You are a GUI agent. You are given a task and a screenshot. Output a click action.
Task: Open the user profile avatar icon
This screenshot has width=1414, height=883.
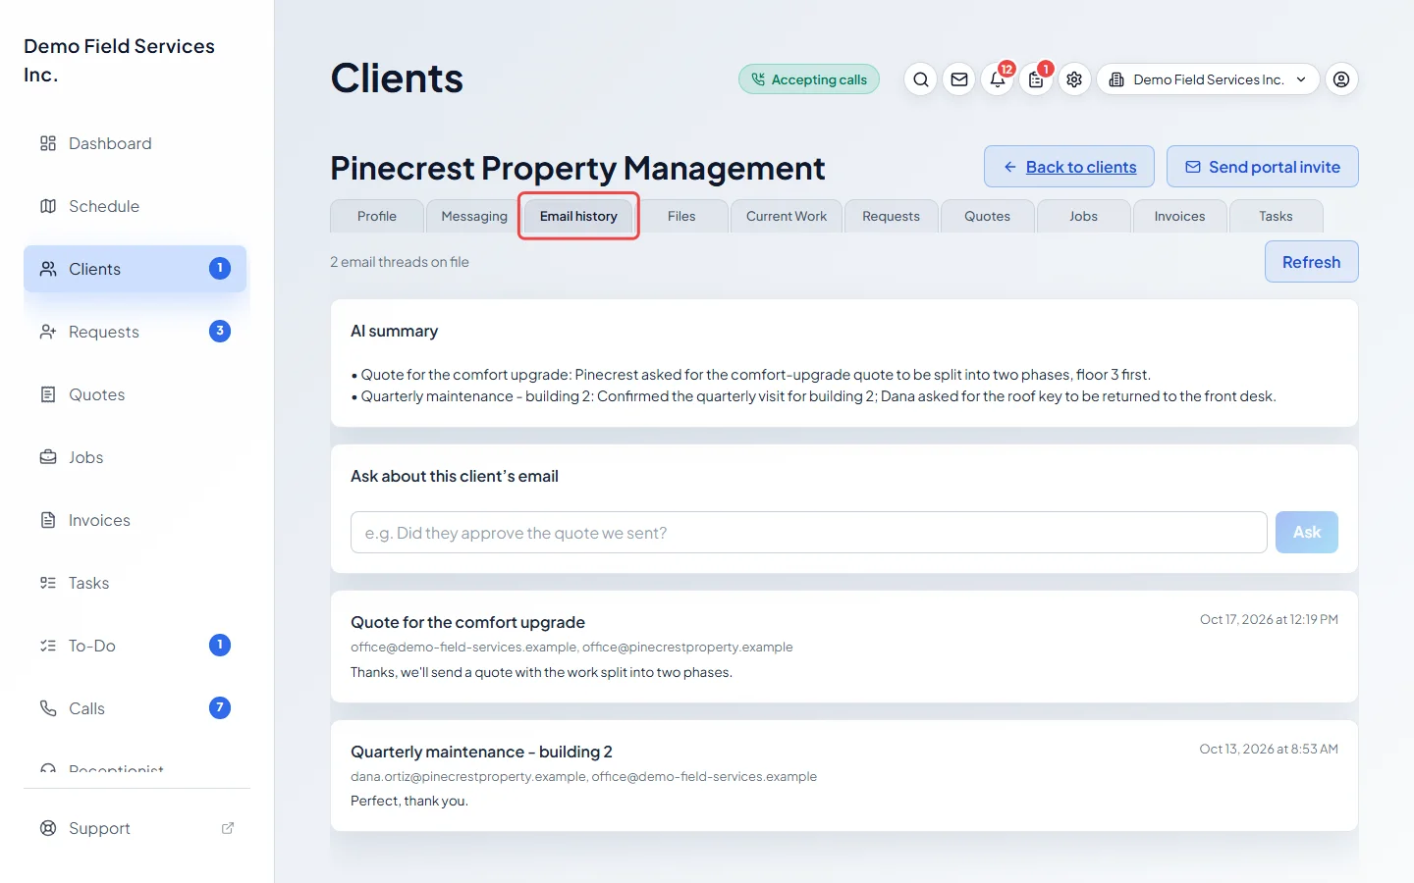(x=1341, y=79)
